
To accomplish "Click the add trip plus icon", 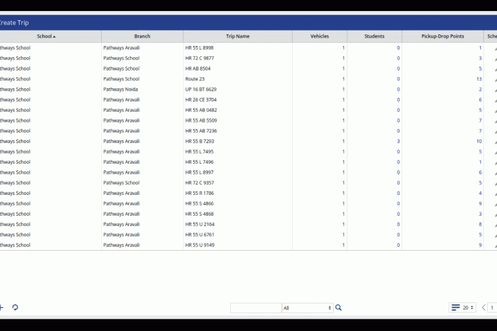I will pyautogui.click(x=2, y=308).
